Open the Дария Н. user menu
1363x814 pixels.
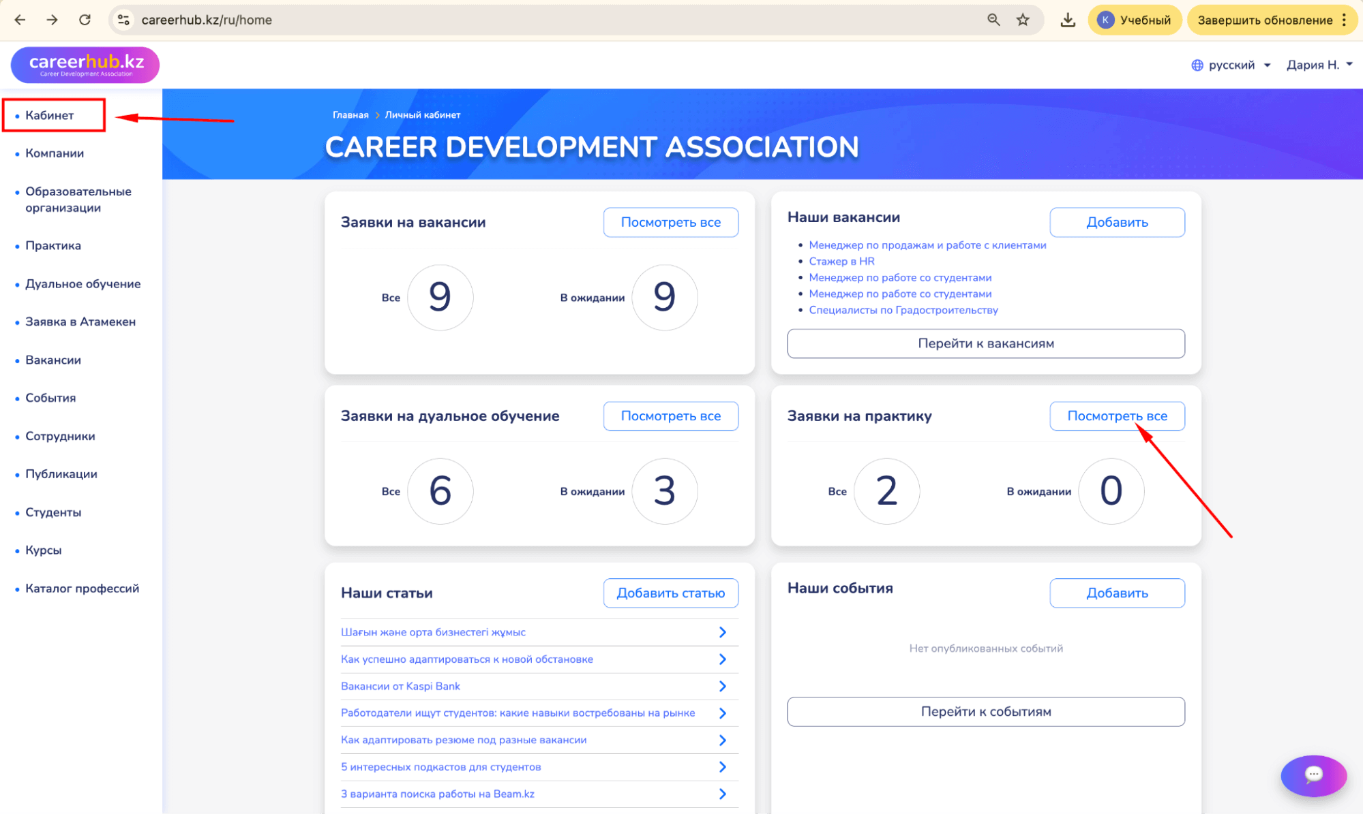pyautogui.click(x=1319, y=65)
